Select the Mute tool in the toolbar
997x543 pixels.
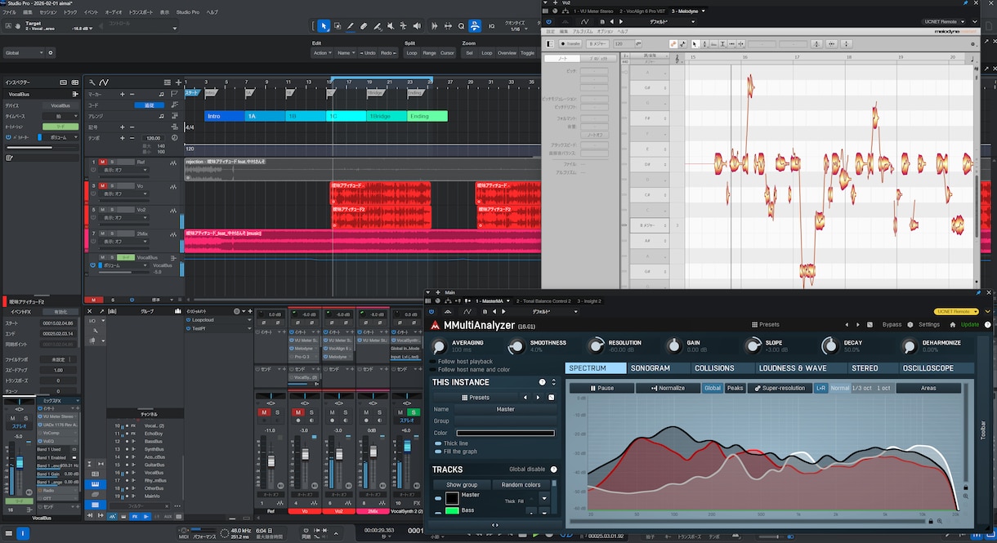pyautogui.click(x=389, y=26)
